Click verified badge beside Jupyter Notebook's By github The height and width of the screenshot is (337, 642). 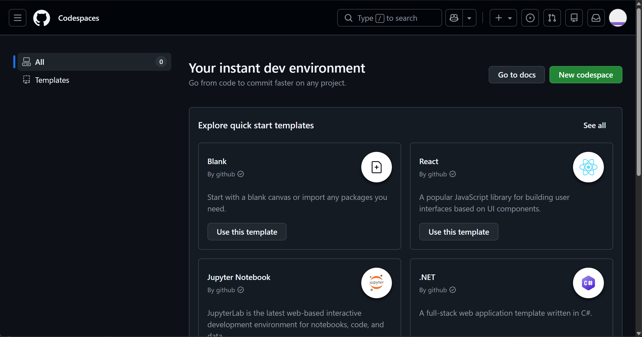(x=241, y=290)
